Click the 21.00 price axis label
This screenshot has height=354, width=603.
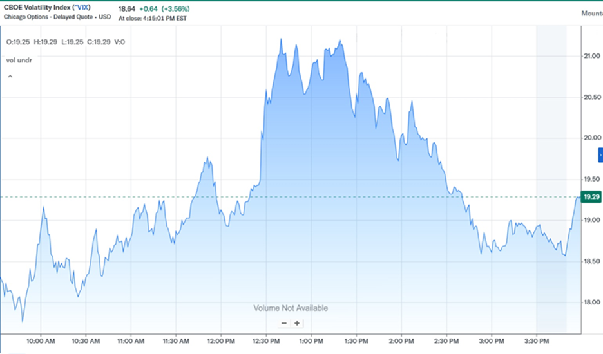coord(592,56)
